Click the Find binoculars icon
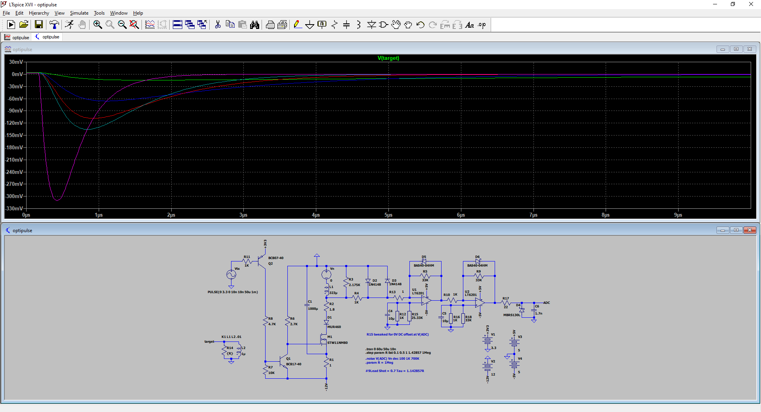This screenshot has width=761, height=412. (254, 25)
